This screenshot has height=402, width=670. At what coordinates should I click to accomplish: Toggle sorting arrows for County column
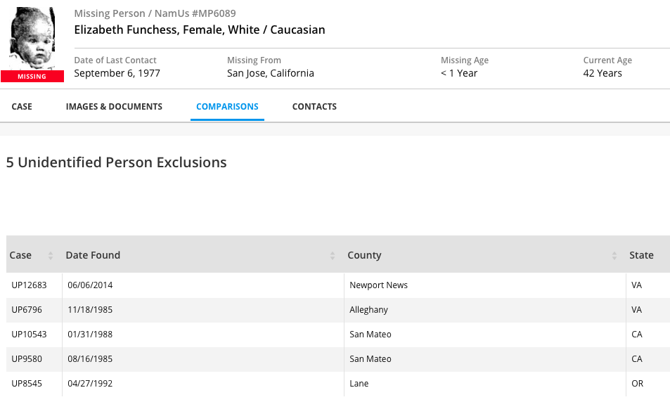pyautogui.click(x=614, y=256)
